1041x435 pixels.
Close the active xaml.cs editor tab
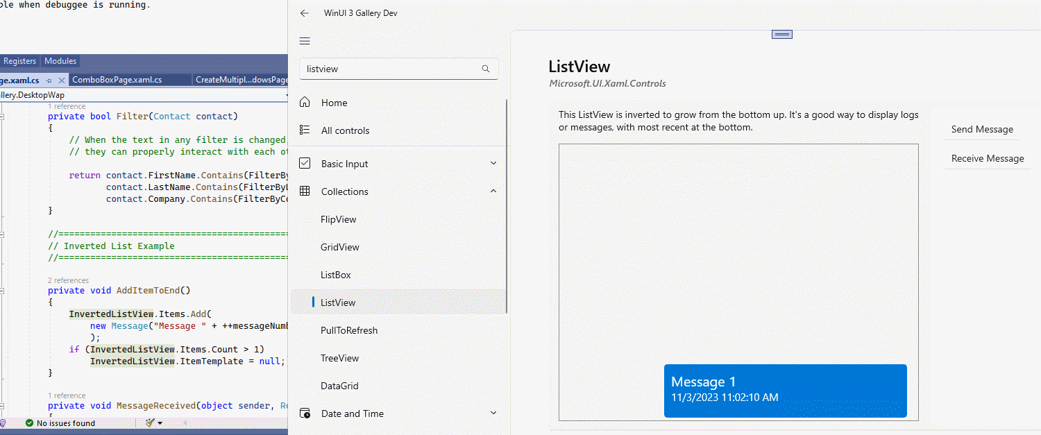(61, 80)
